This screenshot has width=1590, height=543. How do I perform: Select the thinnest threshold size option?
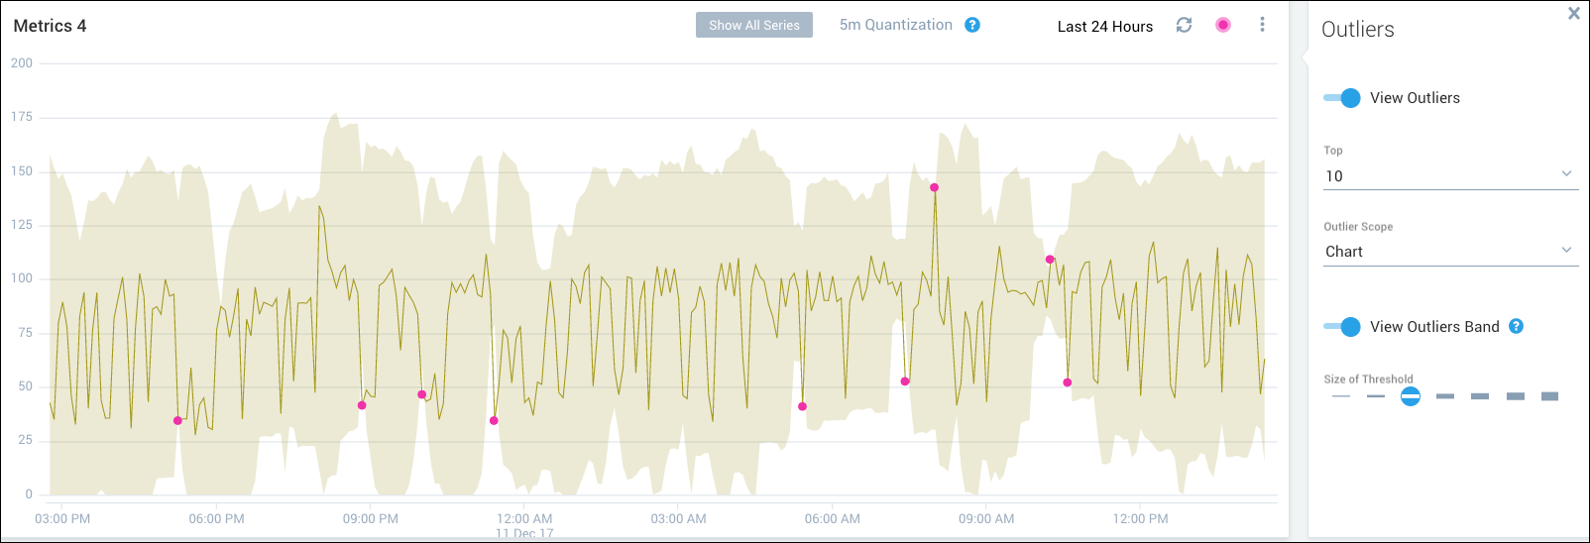click(x=1341, y=396)
